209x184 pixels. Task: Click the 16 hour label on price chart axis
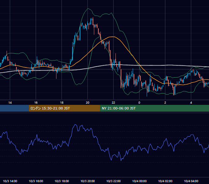tap(36, 103)
